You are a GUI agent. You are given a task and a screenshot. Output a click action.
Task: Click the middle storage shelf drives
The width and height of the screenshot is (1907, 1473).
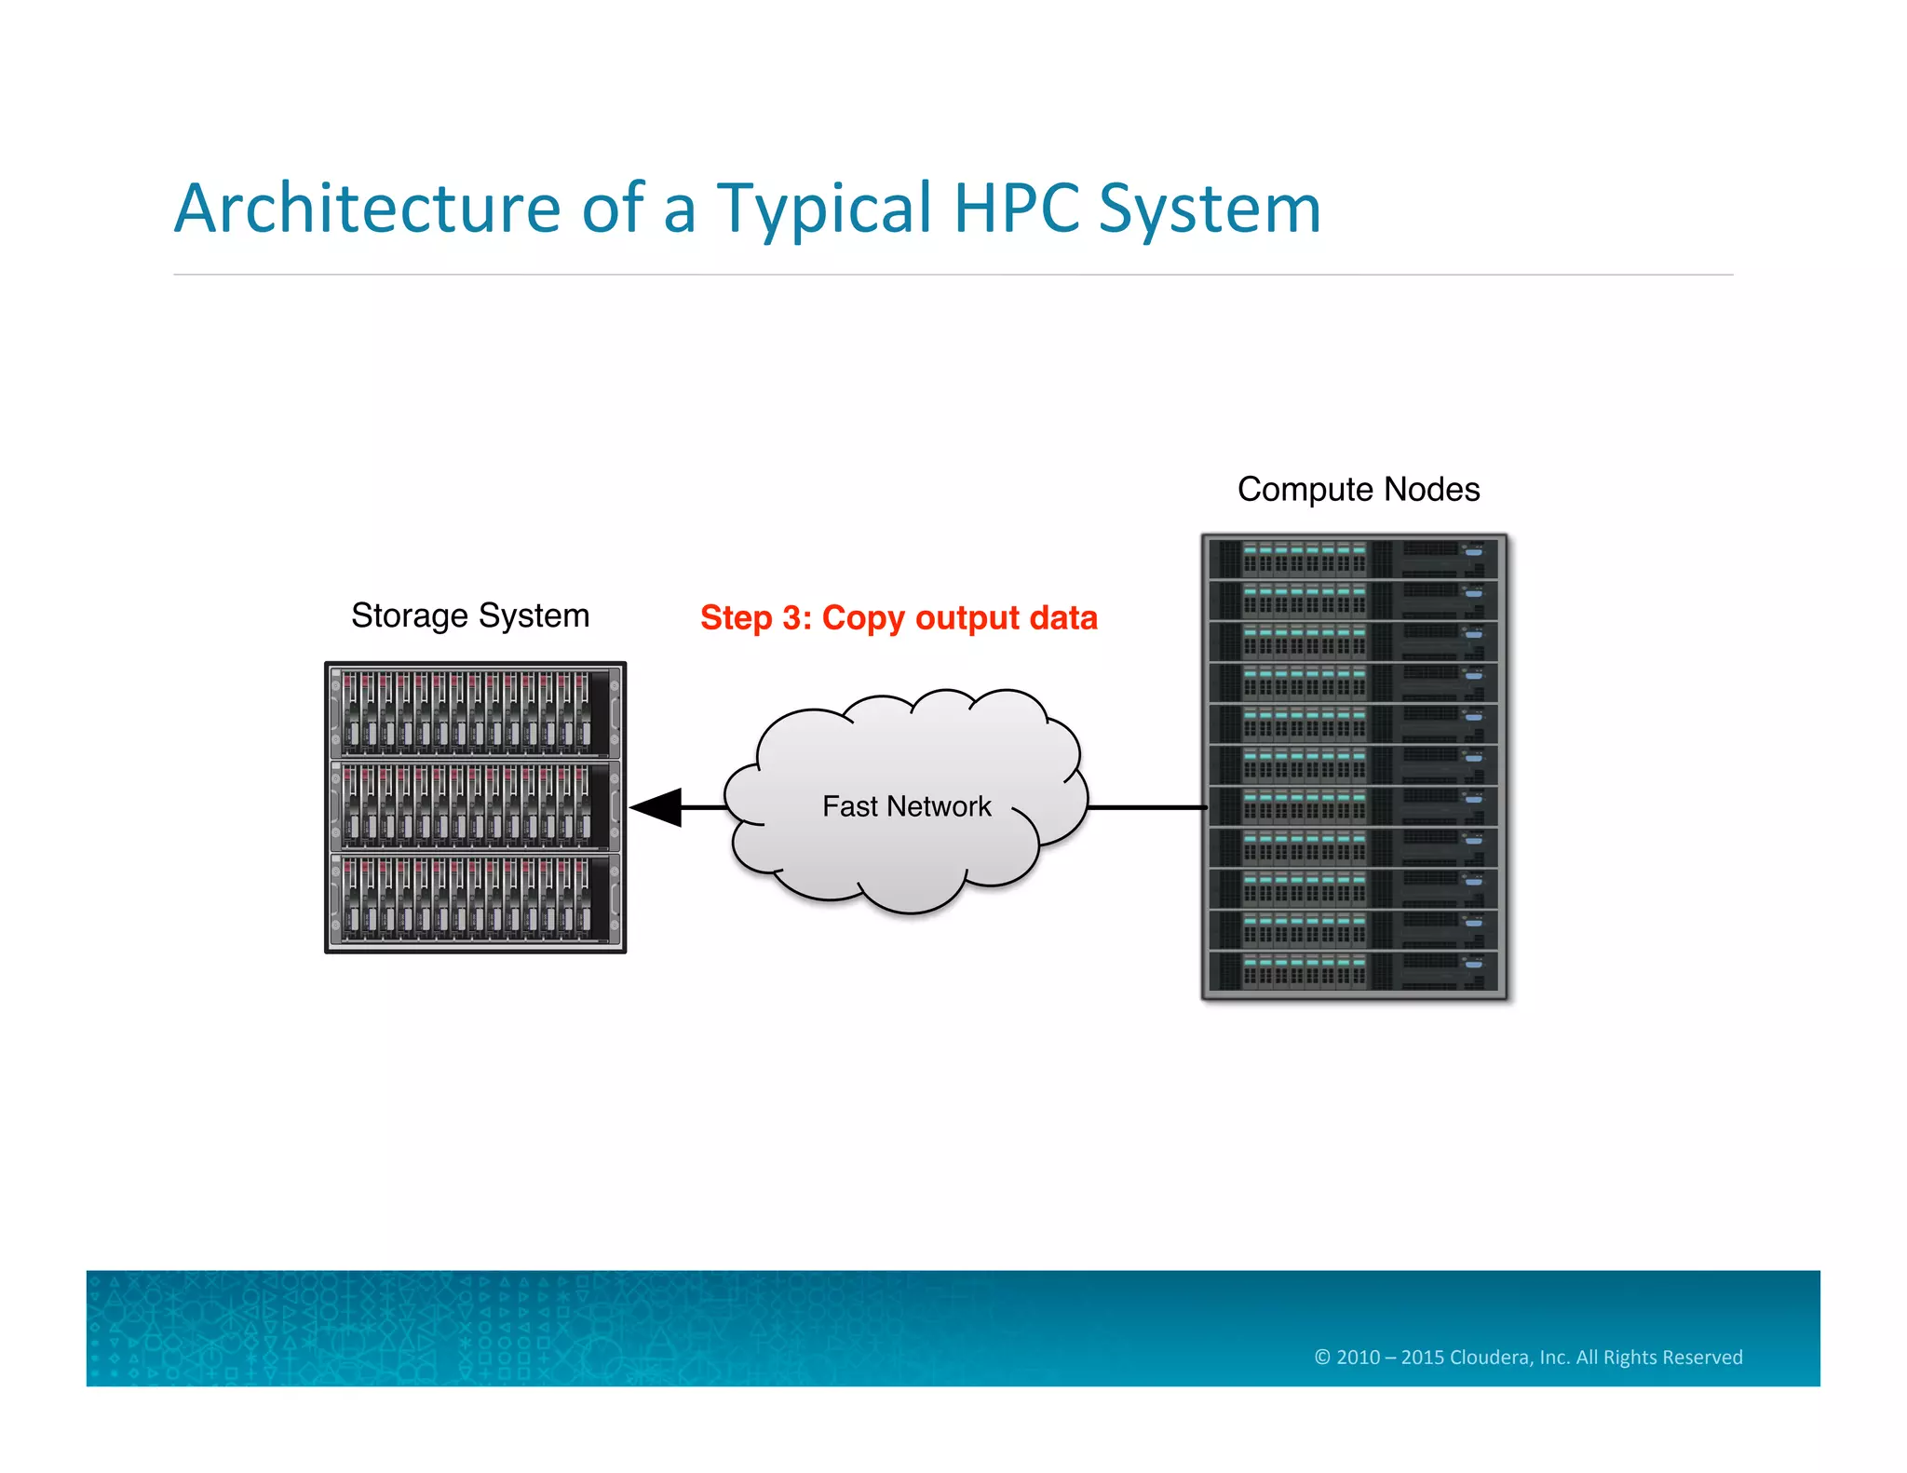[x=466, y=806]
